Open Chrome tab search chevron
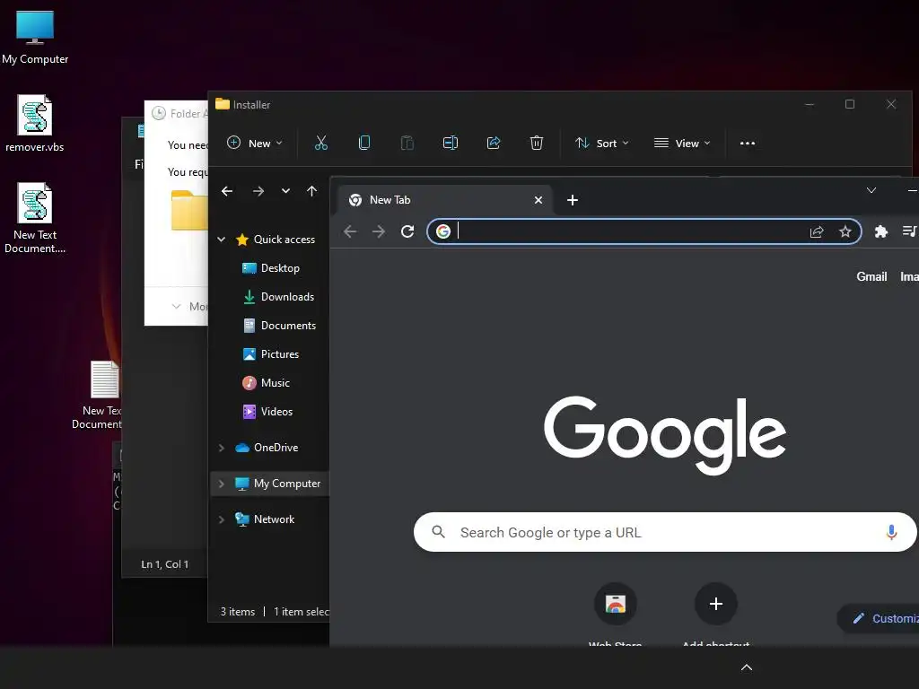The image size is (919, 689). click(871, 190)
